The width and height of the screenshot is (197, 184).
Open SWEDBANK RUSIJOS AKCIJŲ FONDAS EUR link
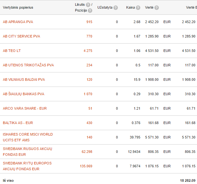(x=28, y=152)
